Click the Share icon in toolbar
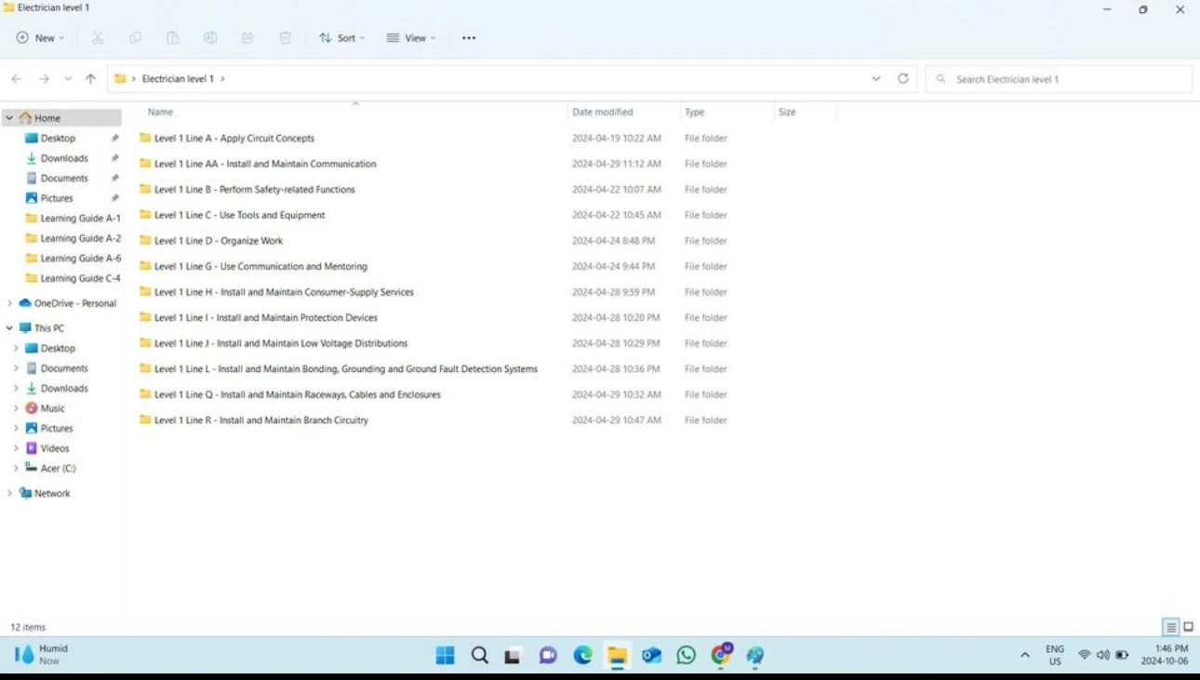This screenshot has width=1200, height=680. [247, 38]
